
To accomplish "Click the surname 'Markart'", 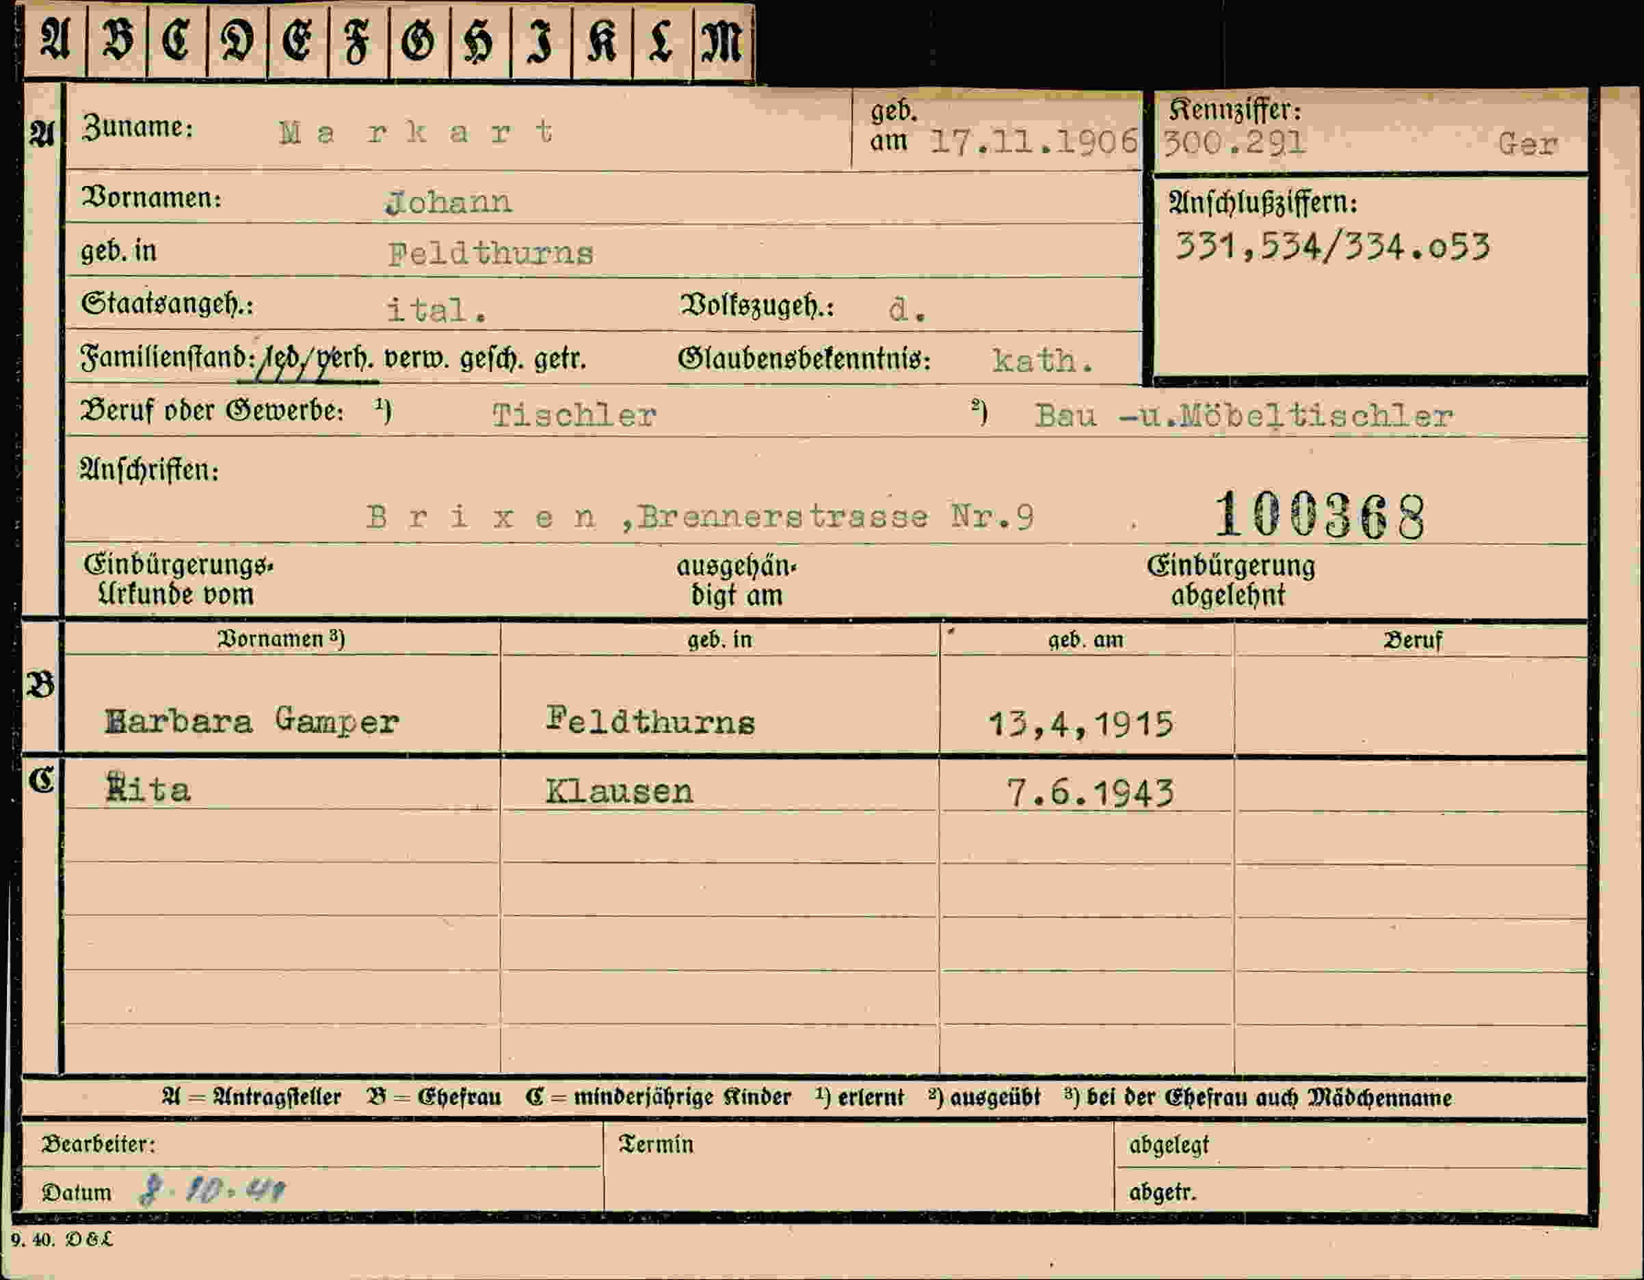I will [416, 133].
